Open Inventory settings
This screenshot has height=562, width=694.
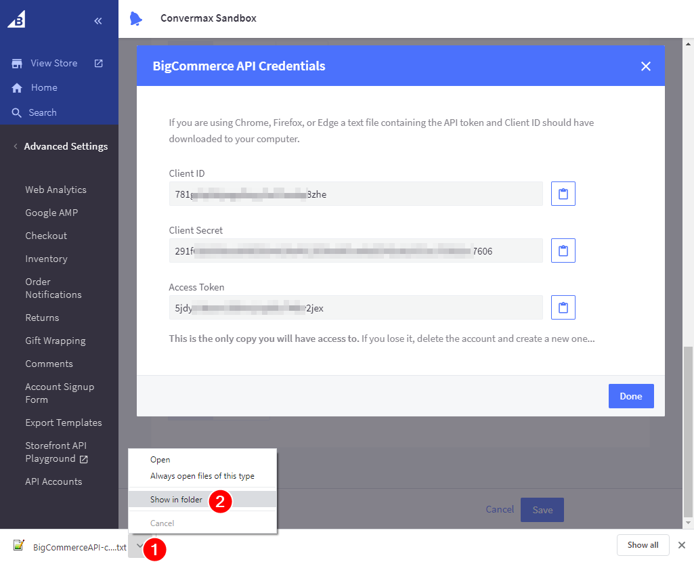click(x=46, y=259)
